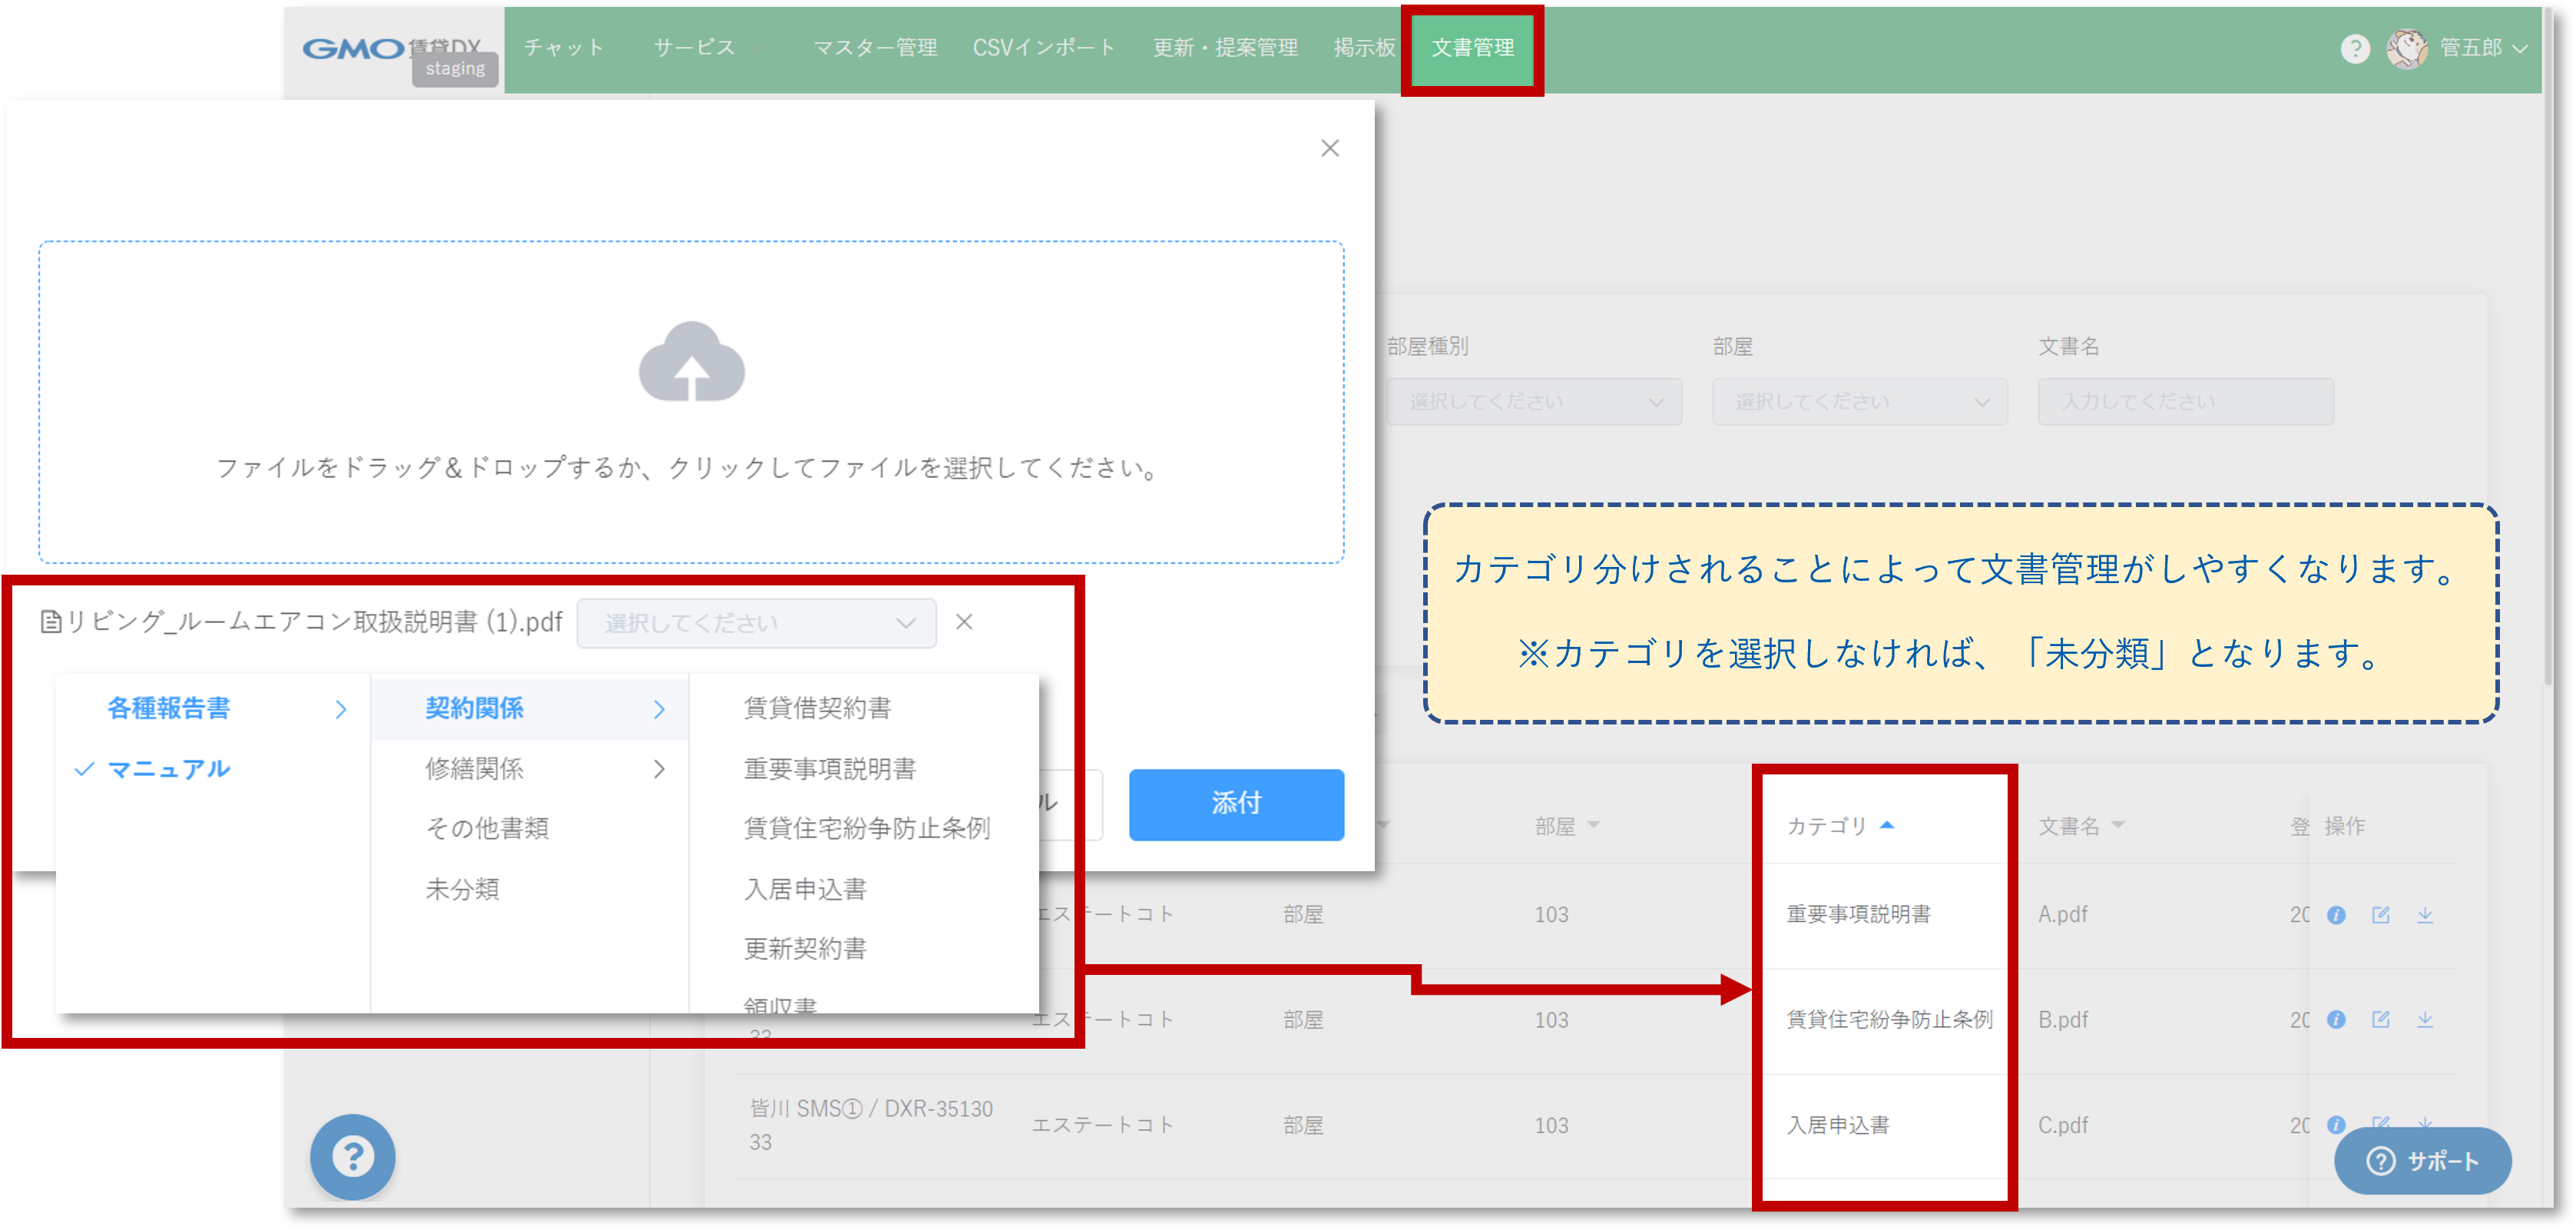Click the edit icon for B.pdf row
The height and width of the screenshot is (1230, 2576).
pos(2380,1019)
